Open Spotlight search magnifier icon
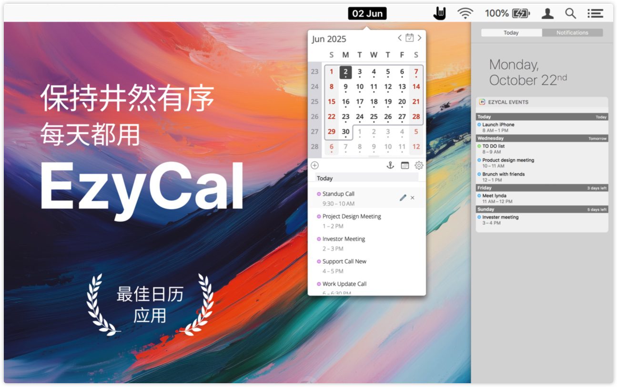 pyautogui.click(x=570, y=13)
